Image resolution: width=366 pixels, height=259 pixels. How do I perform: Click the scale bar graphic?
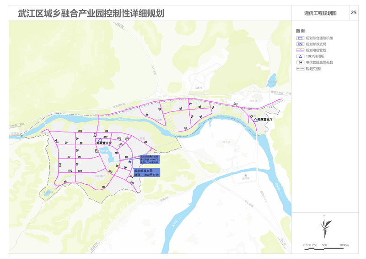tap(324, 249)
